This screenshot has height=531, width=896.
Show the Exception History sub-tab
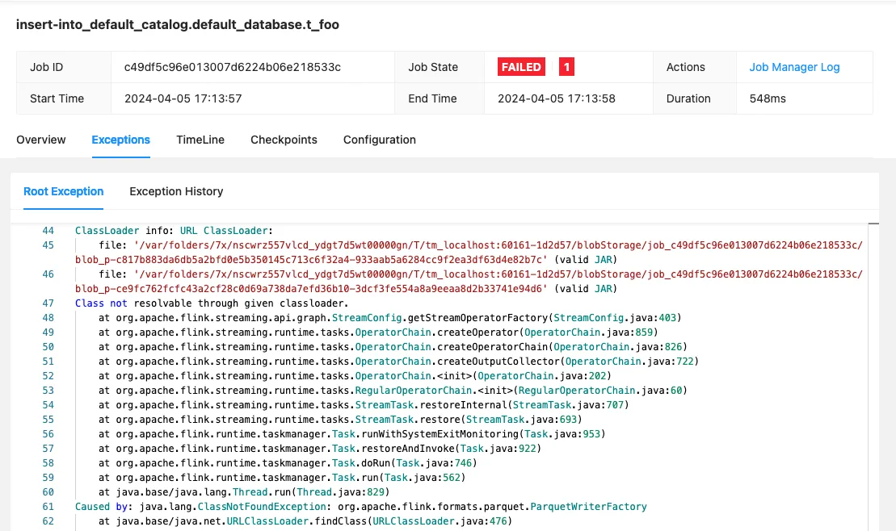(176, 191)
